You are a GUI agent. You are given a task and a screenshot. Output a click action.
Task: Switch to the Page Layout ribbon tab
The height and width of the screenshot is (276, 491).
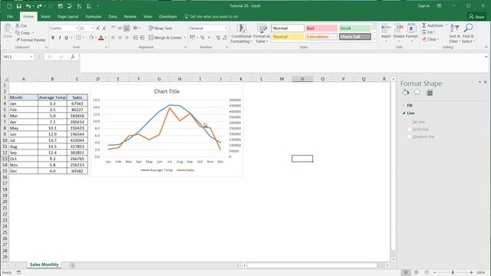68,16
